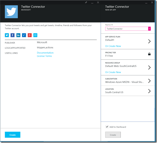The height and width of the screenshot is (143, 157).
Task: Click the NEW API APP subtitle
Action: click(x=111, y=10)
